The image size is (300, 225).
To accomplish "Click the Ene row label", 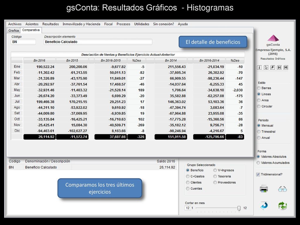I will tap(17, 67).
